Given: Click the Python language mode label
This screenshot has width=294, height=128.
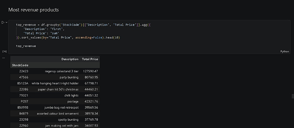Looking at the screenshot, I should coord(285,51).
